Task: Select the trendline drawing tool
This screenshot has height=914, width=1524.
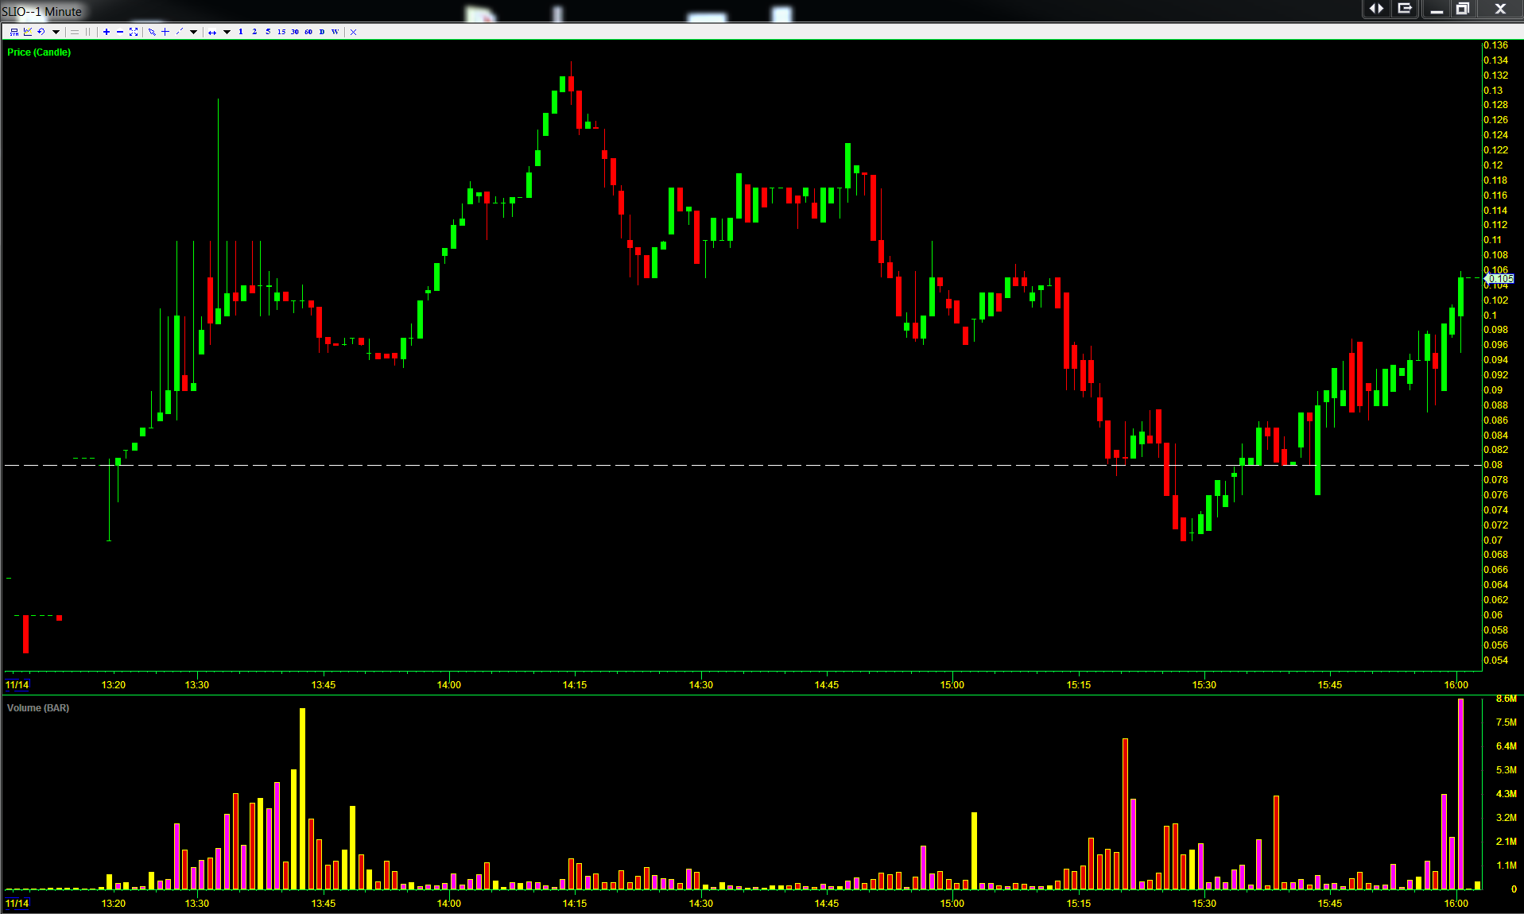Action: pos(179,32)
